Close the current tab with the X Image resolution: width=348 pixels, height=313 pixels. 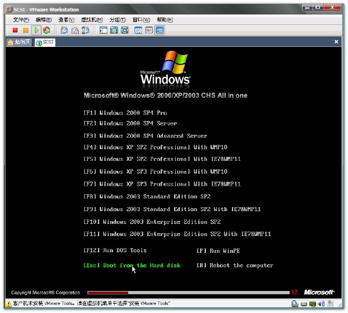(336, 42)
